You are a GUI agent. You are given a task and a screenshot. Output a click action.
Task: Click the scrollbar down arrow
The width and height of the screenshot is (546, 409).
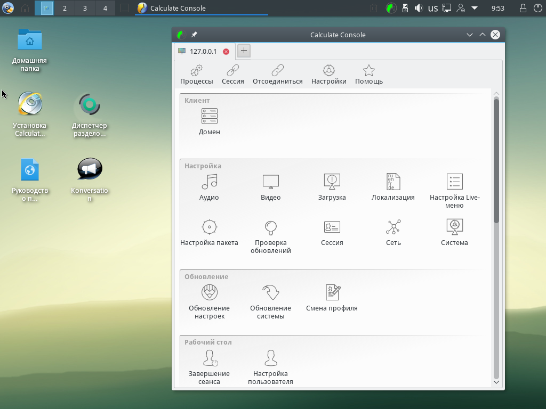[x=496, y=382]
